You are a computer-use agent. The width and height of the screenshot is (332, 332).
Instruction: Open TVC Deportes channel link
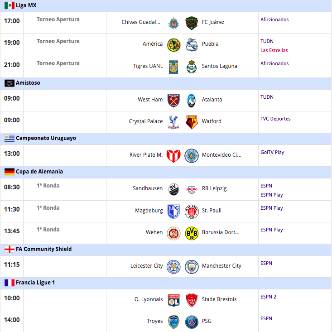pyautogui.click(x=275, y=119)
